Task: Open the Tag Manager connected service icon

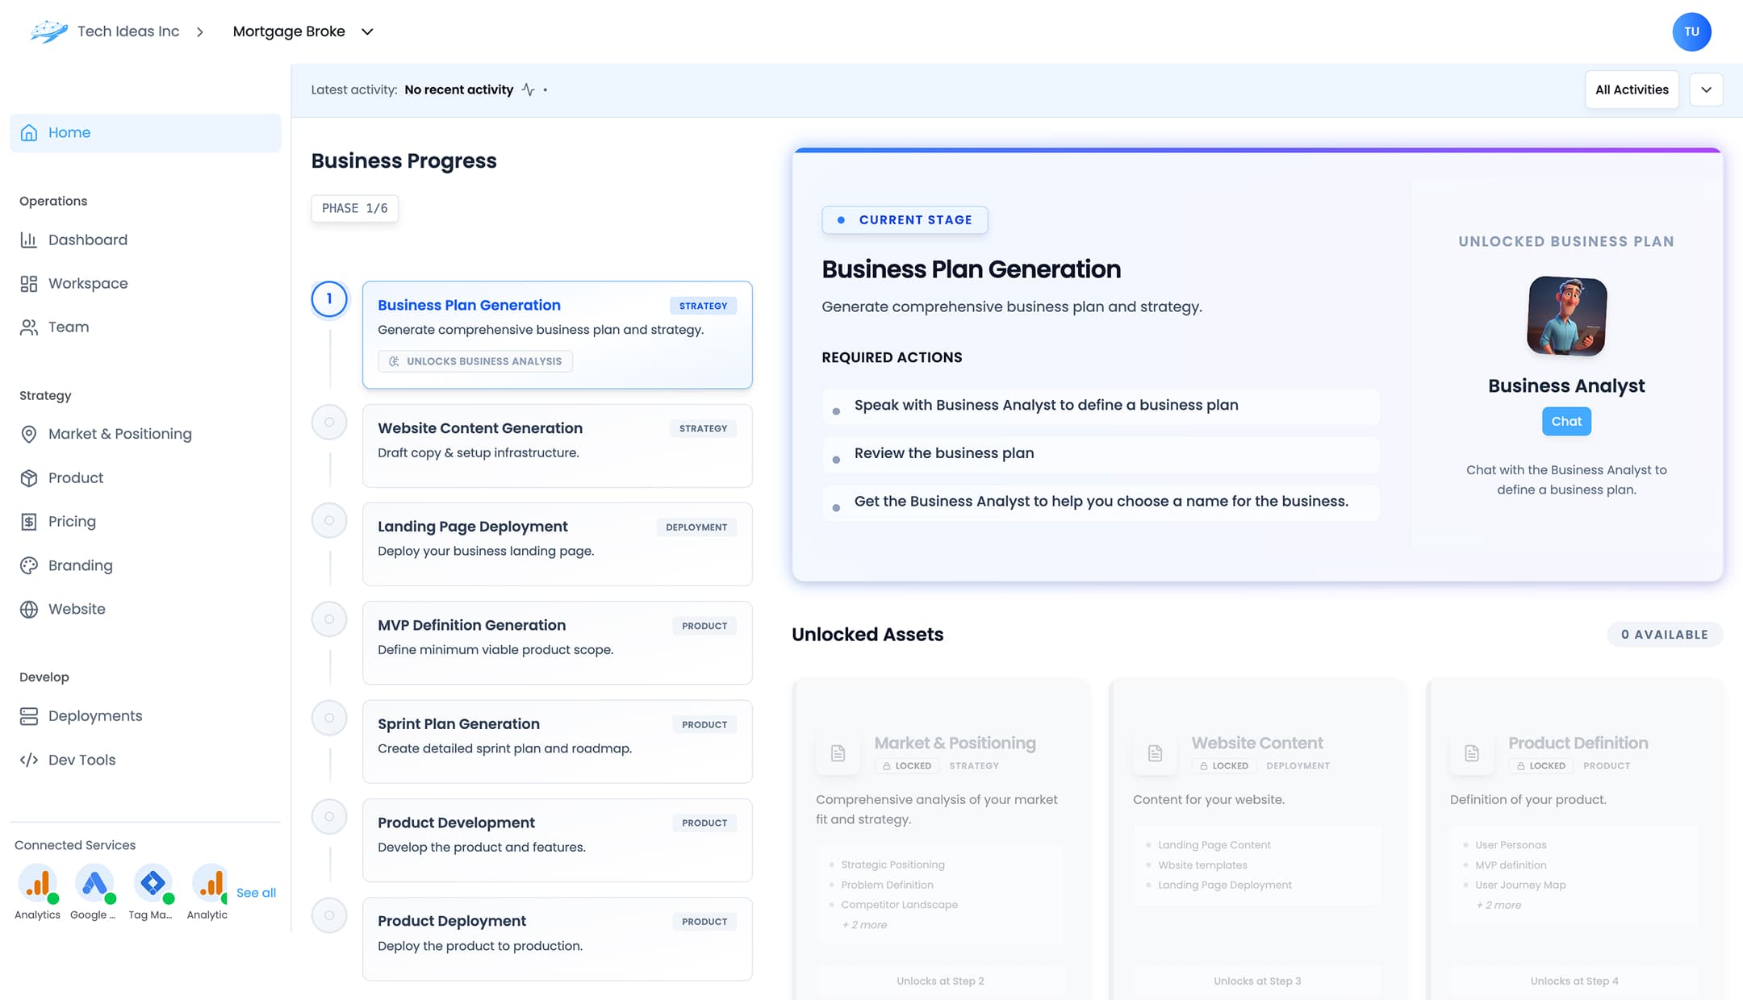Action: (x=152, y=884)
